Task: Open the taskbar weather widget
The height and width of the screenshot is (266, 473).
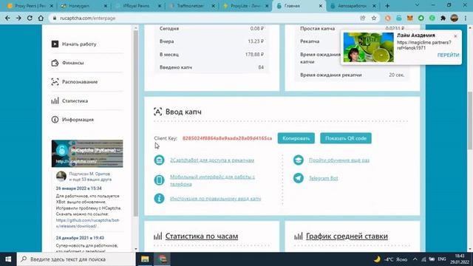Action: point(390,259)
